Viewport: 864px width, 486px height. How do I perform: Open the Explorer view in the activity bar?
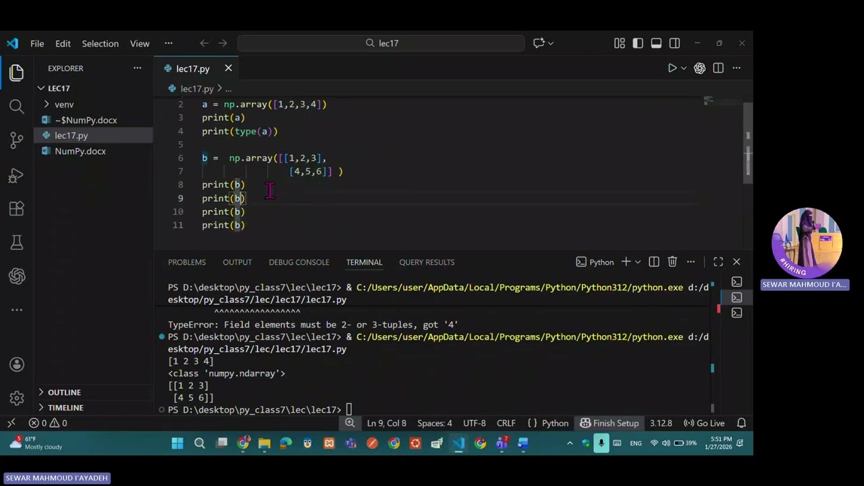pyautogui.click(x=16, y=72)
